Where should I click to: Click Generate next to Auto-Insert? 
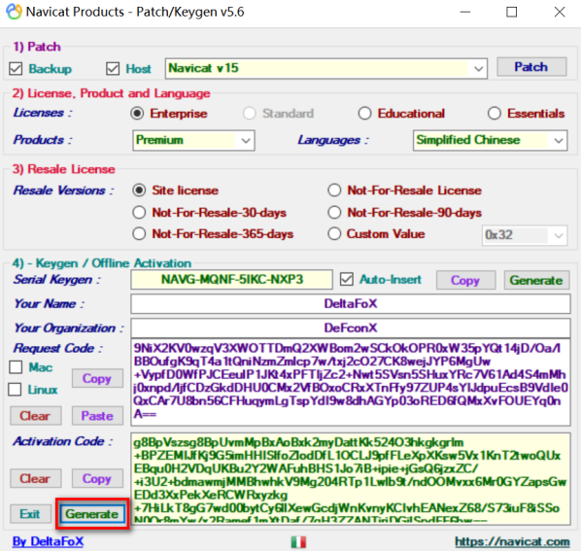(x=536, y=280)
